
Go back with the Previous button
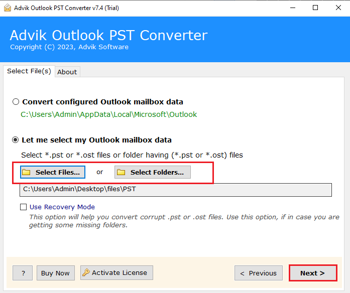258,273
